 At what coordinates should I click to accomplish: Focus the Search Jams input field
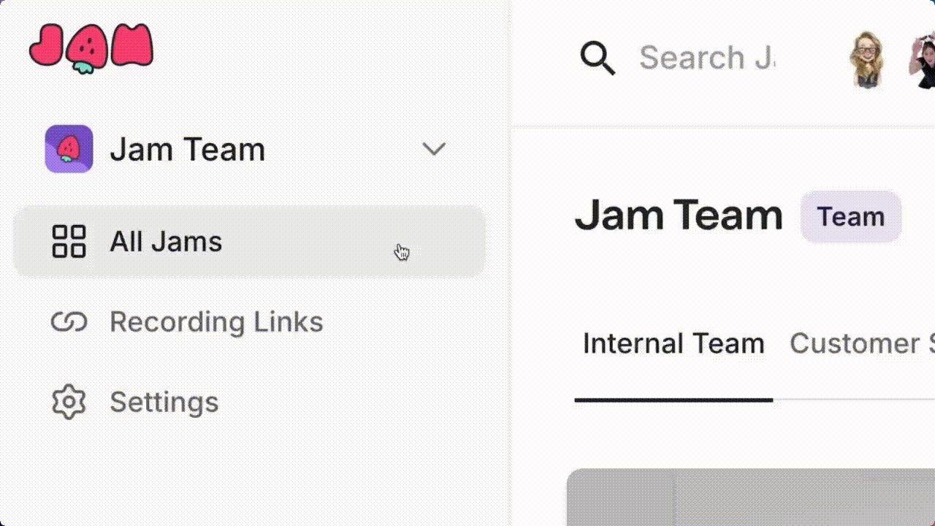coord(706,58)
